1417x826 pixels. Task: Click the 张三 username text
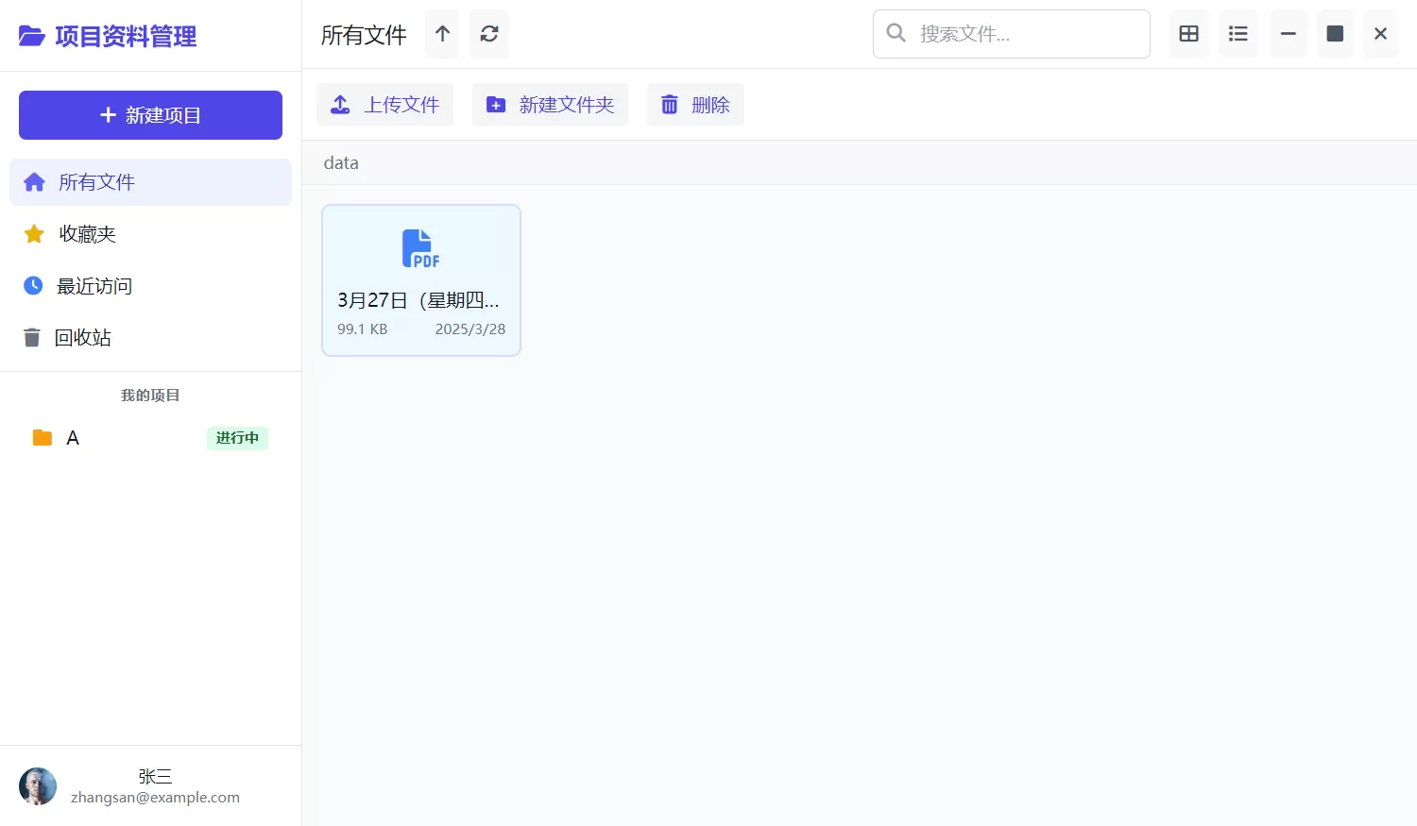[155, 776]
